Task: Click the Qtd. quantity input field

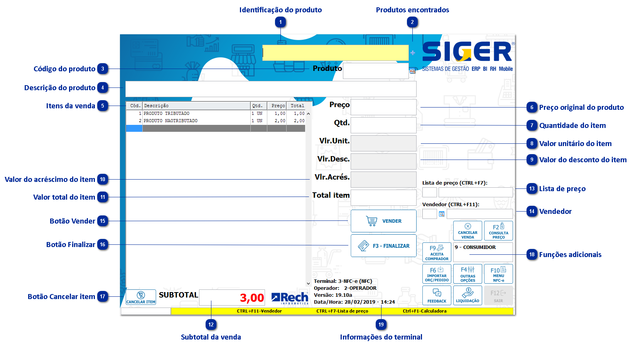Action: (383, 125)
